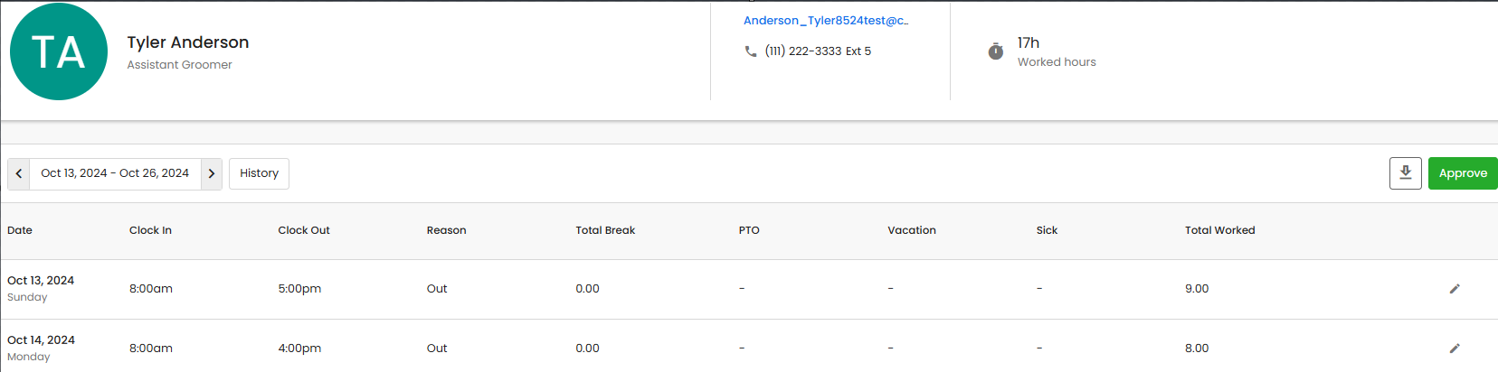This screenshot has height=372, width=1498.
Task: Click the Clock In column header
Action: click(x=150, y=230)
